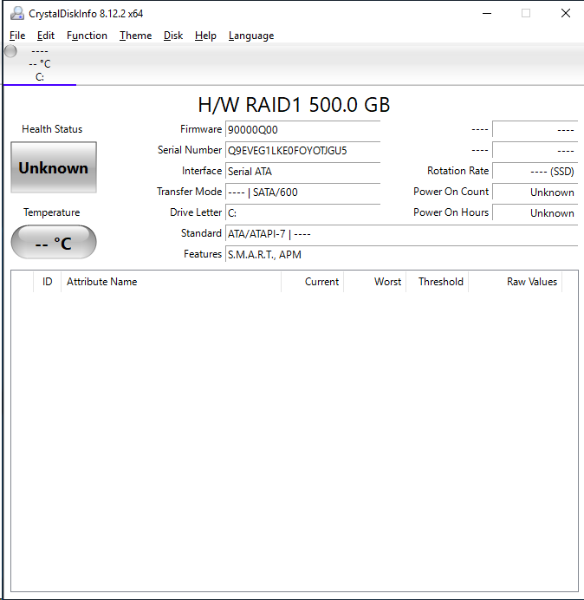This screenshot has height=600, width=584.
Task: Click the Raw Values column header
Action: 531,282
